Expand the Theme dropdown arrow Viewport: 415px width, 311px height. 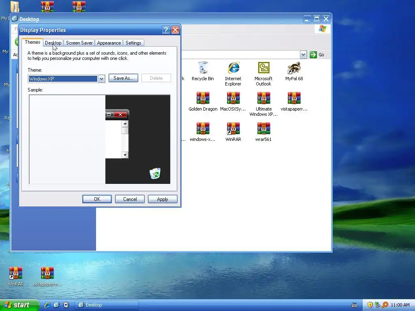point(102,79)
